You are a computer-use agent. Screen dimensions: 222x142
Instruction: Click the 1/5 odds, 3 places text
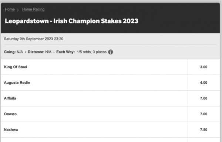[x=92, y=52]
